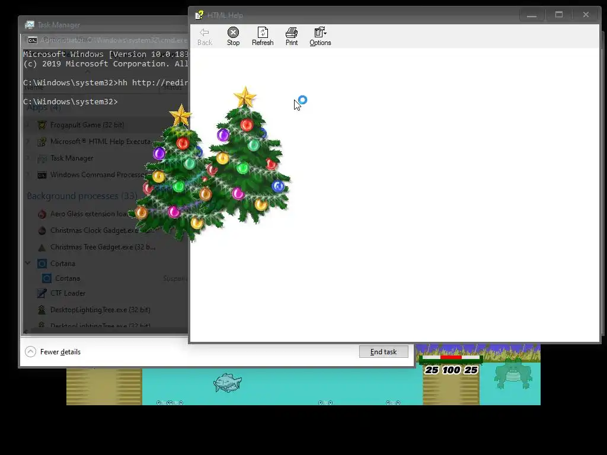The image size is (607, 455).
Task: Open the Options menu in HTML Help
Action: [x=320, y=37]
